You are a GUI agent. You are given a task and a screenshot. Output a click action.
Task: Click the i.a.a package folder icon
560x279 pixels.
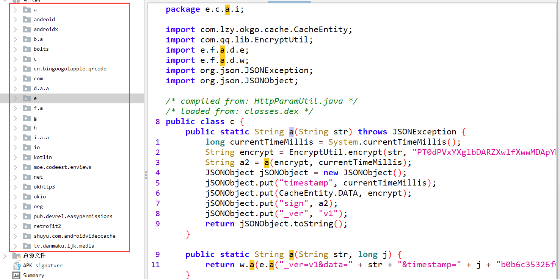pos(27,137)
